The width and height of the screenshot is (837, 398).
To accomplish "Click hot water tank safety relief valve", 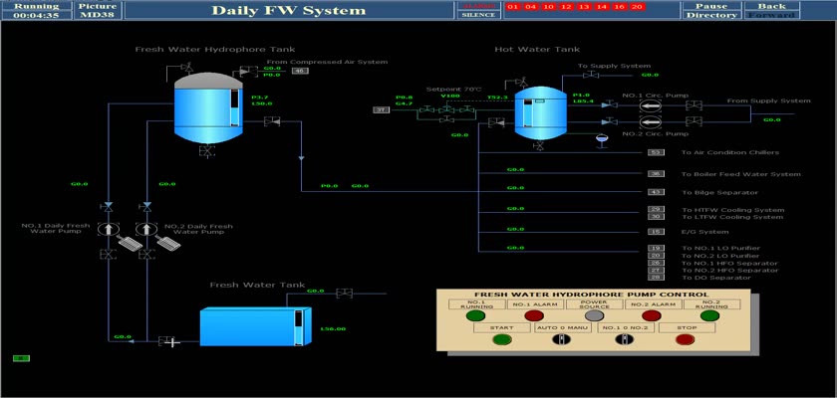I will click(522, 83).
